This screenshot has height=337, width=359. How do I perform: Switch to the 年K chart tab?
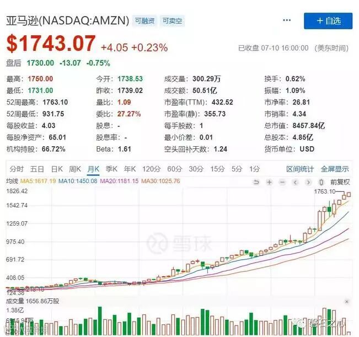tap(130, 169)
